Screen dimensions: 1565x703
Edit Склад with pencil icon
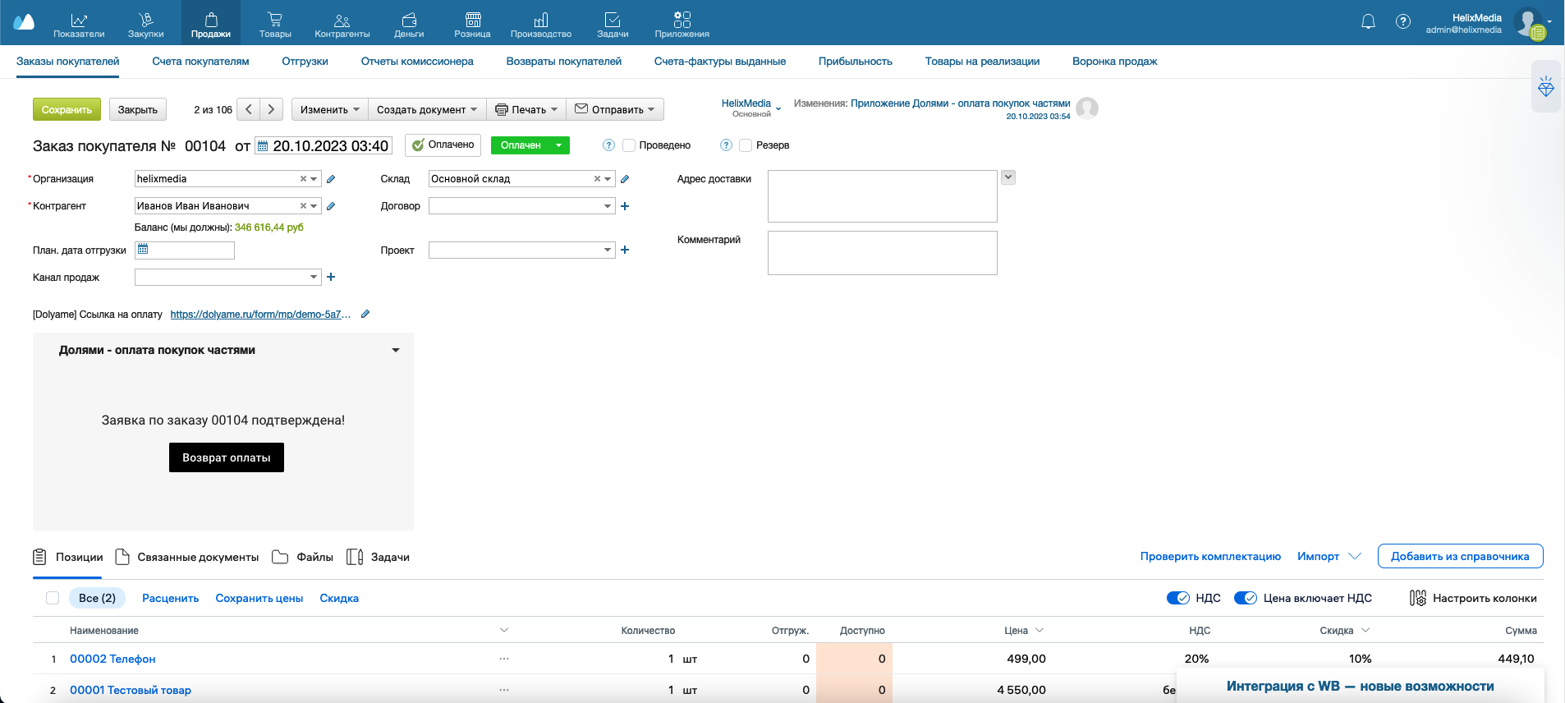pyautogui.click(x=625, y=179)
